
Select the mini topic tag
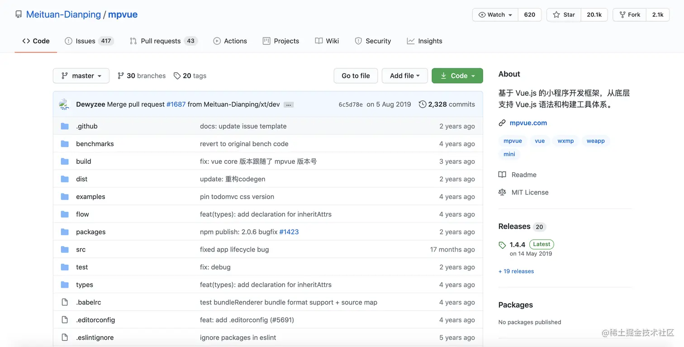click(x=509, y=154)
